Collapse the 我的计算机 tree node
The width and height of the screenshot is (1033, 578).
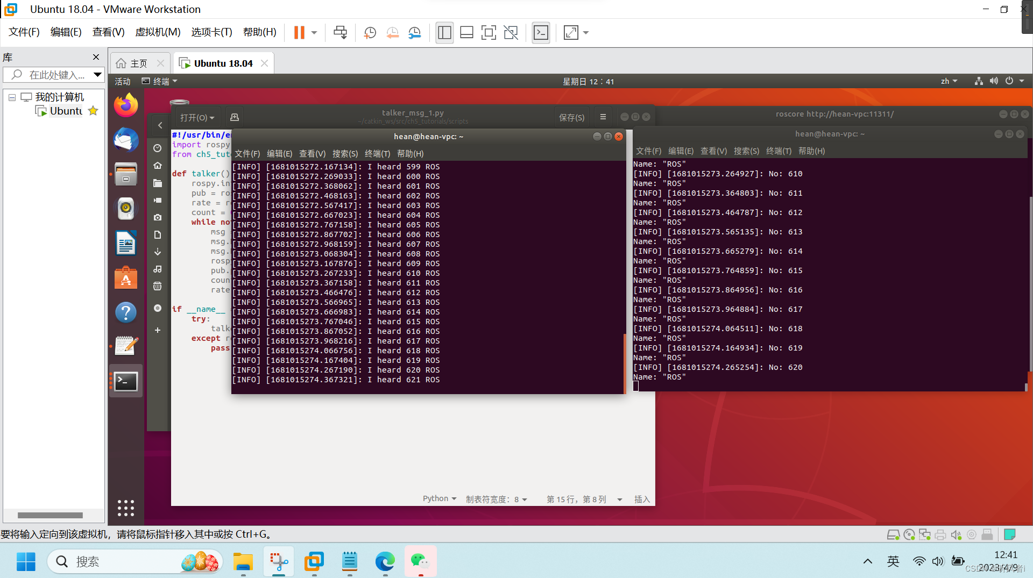[x=12, y=97]
